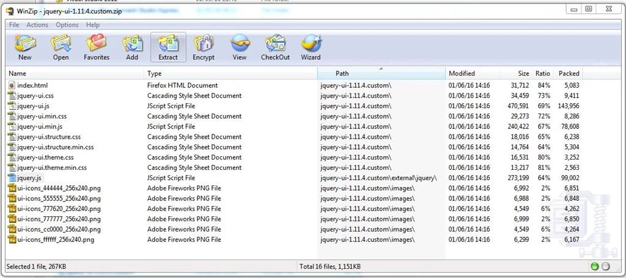Select the jquery-ui.min.css file icon
Image resolution: width=626 pixels, height=278 pixels.
click(x=12, y=116)
